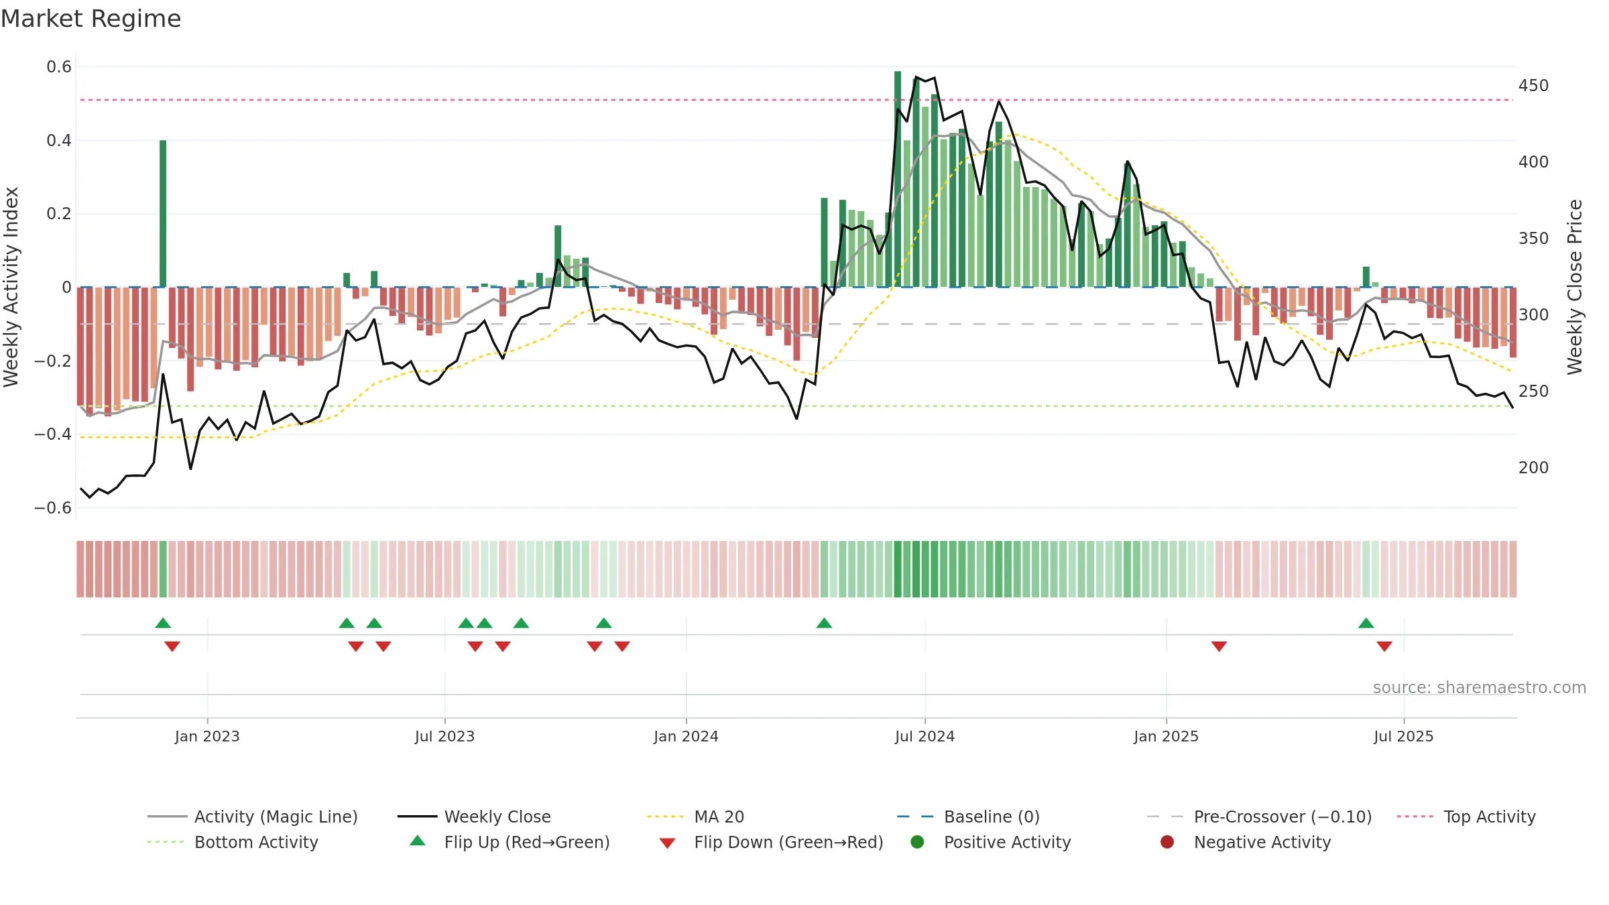Click the 0.6 activity axis tick label

pyautogui.click(x=59, y=67)
